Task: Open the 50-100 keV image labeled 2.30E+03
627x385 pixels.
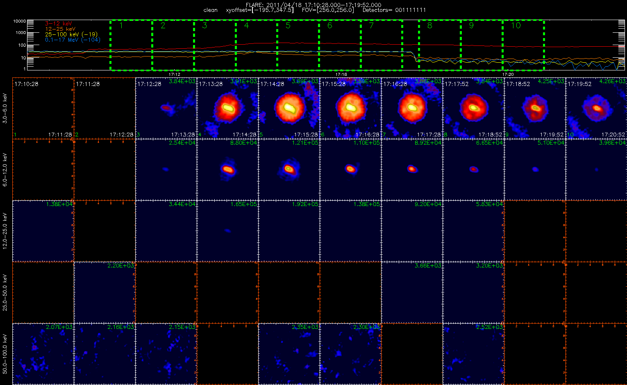Action: 350,353
